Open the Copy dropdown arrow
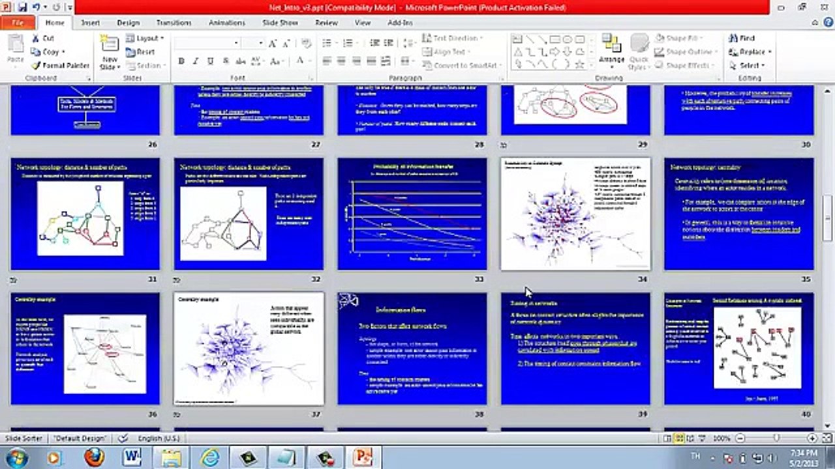 coord(63,52)
